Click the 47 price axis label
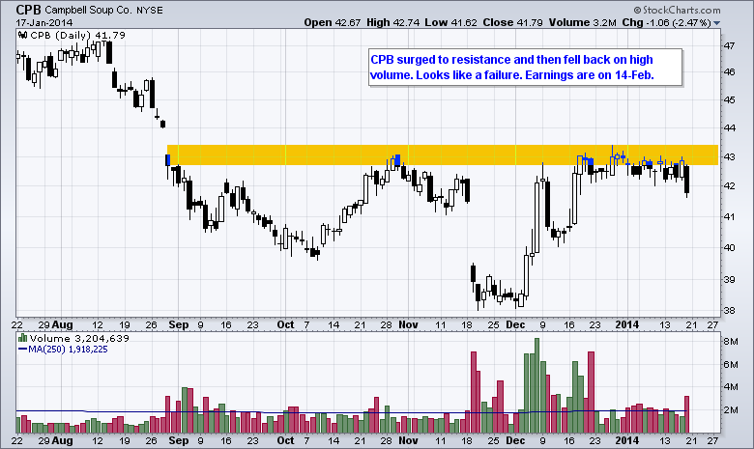The width and height of the screenshot is (754, 449). click(x=729, y=45)
